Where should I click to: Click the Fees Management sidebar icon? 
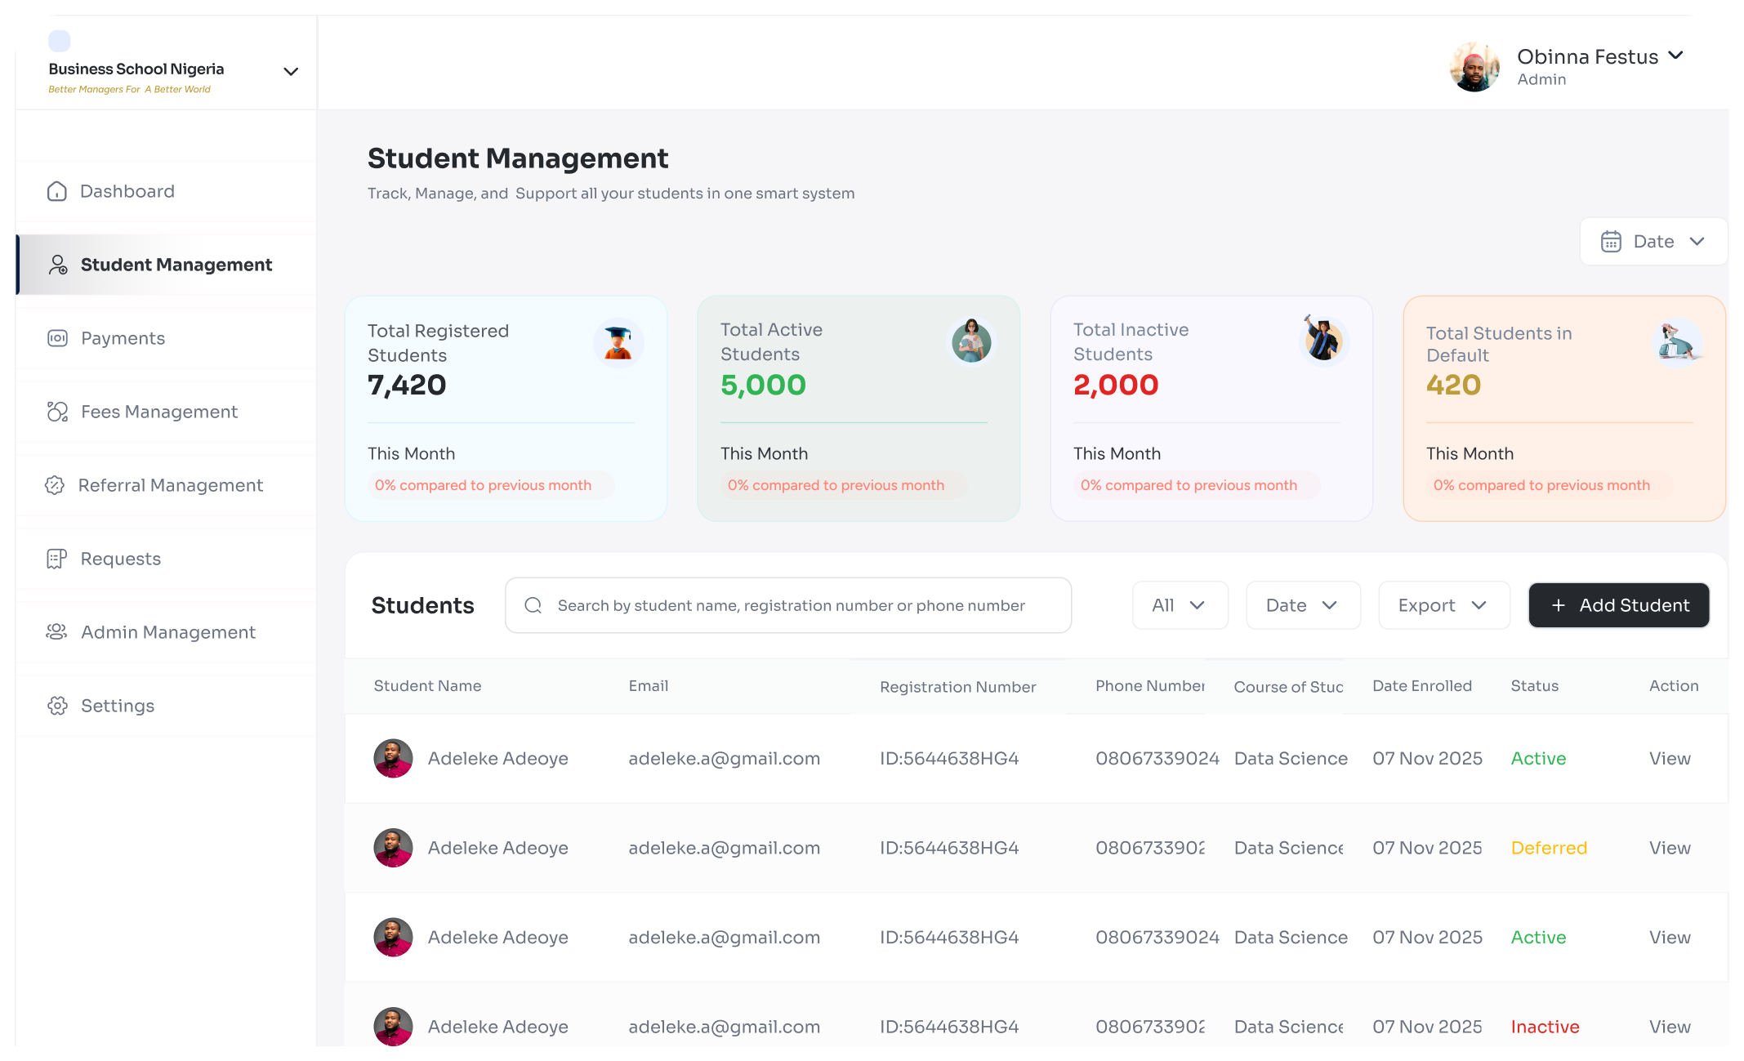coord(57,412)
